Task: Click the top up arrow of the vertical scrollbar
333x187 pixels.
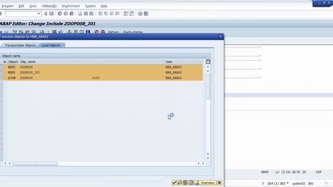Action: click(208, 66)
